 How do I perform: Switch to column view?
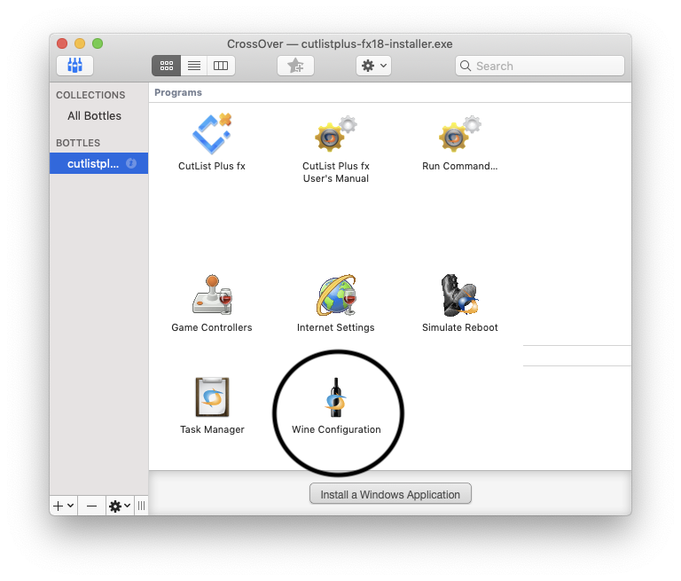221,66
